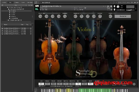Activate the C#-1 articulation keyswitch button
Image resolution: width=139 pixels, height=92 pixels.
click(41, 84)
